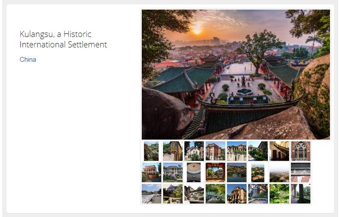Open the waterfront pier thumbnail
The height and width of the screenshot is (217, 340).
[x=151, y=194]
